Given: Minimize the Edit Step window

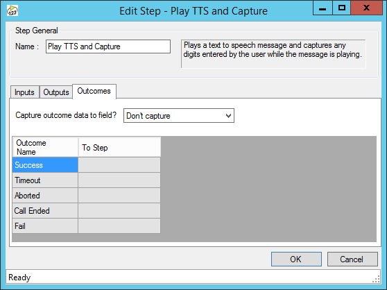Looking at the screenshot, I should pos(322,8).
